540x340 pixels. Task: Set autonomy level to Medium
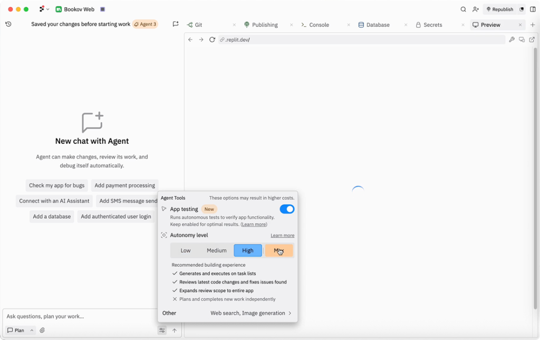[x=216, y=250]
